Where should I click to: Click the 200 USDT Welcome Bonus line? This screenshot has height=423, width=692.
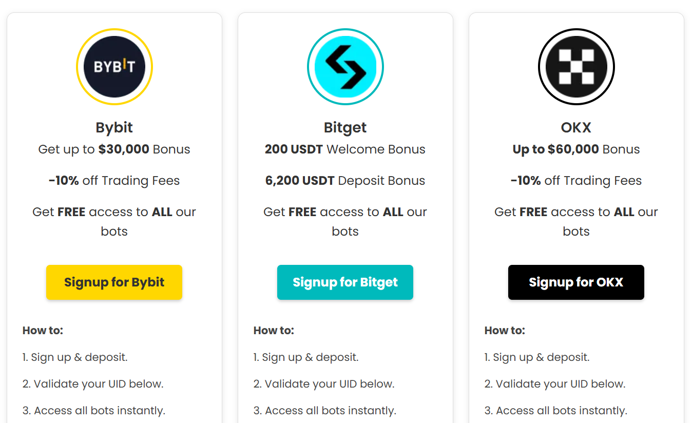click(x=345, y=149)
